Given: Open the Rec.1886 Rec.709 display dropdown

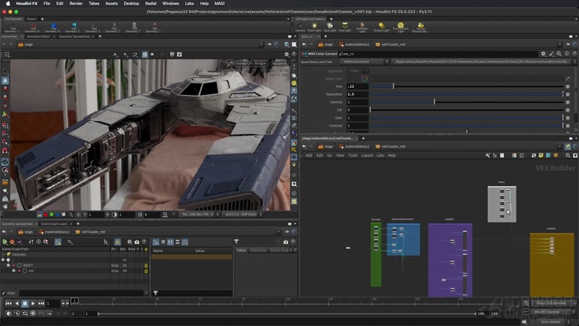Looking at the screenshot, I should pyautogui.click(x=199, y=214).
